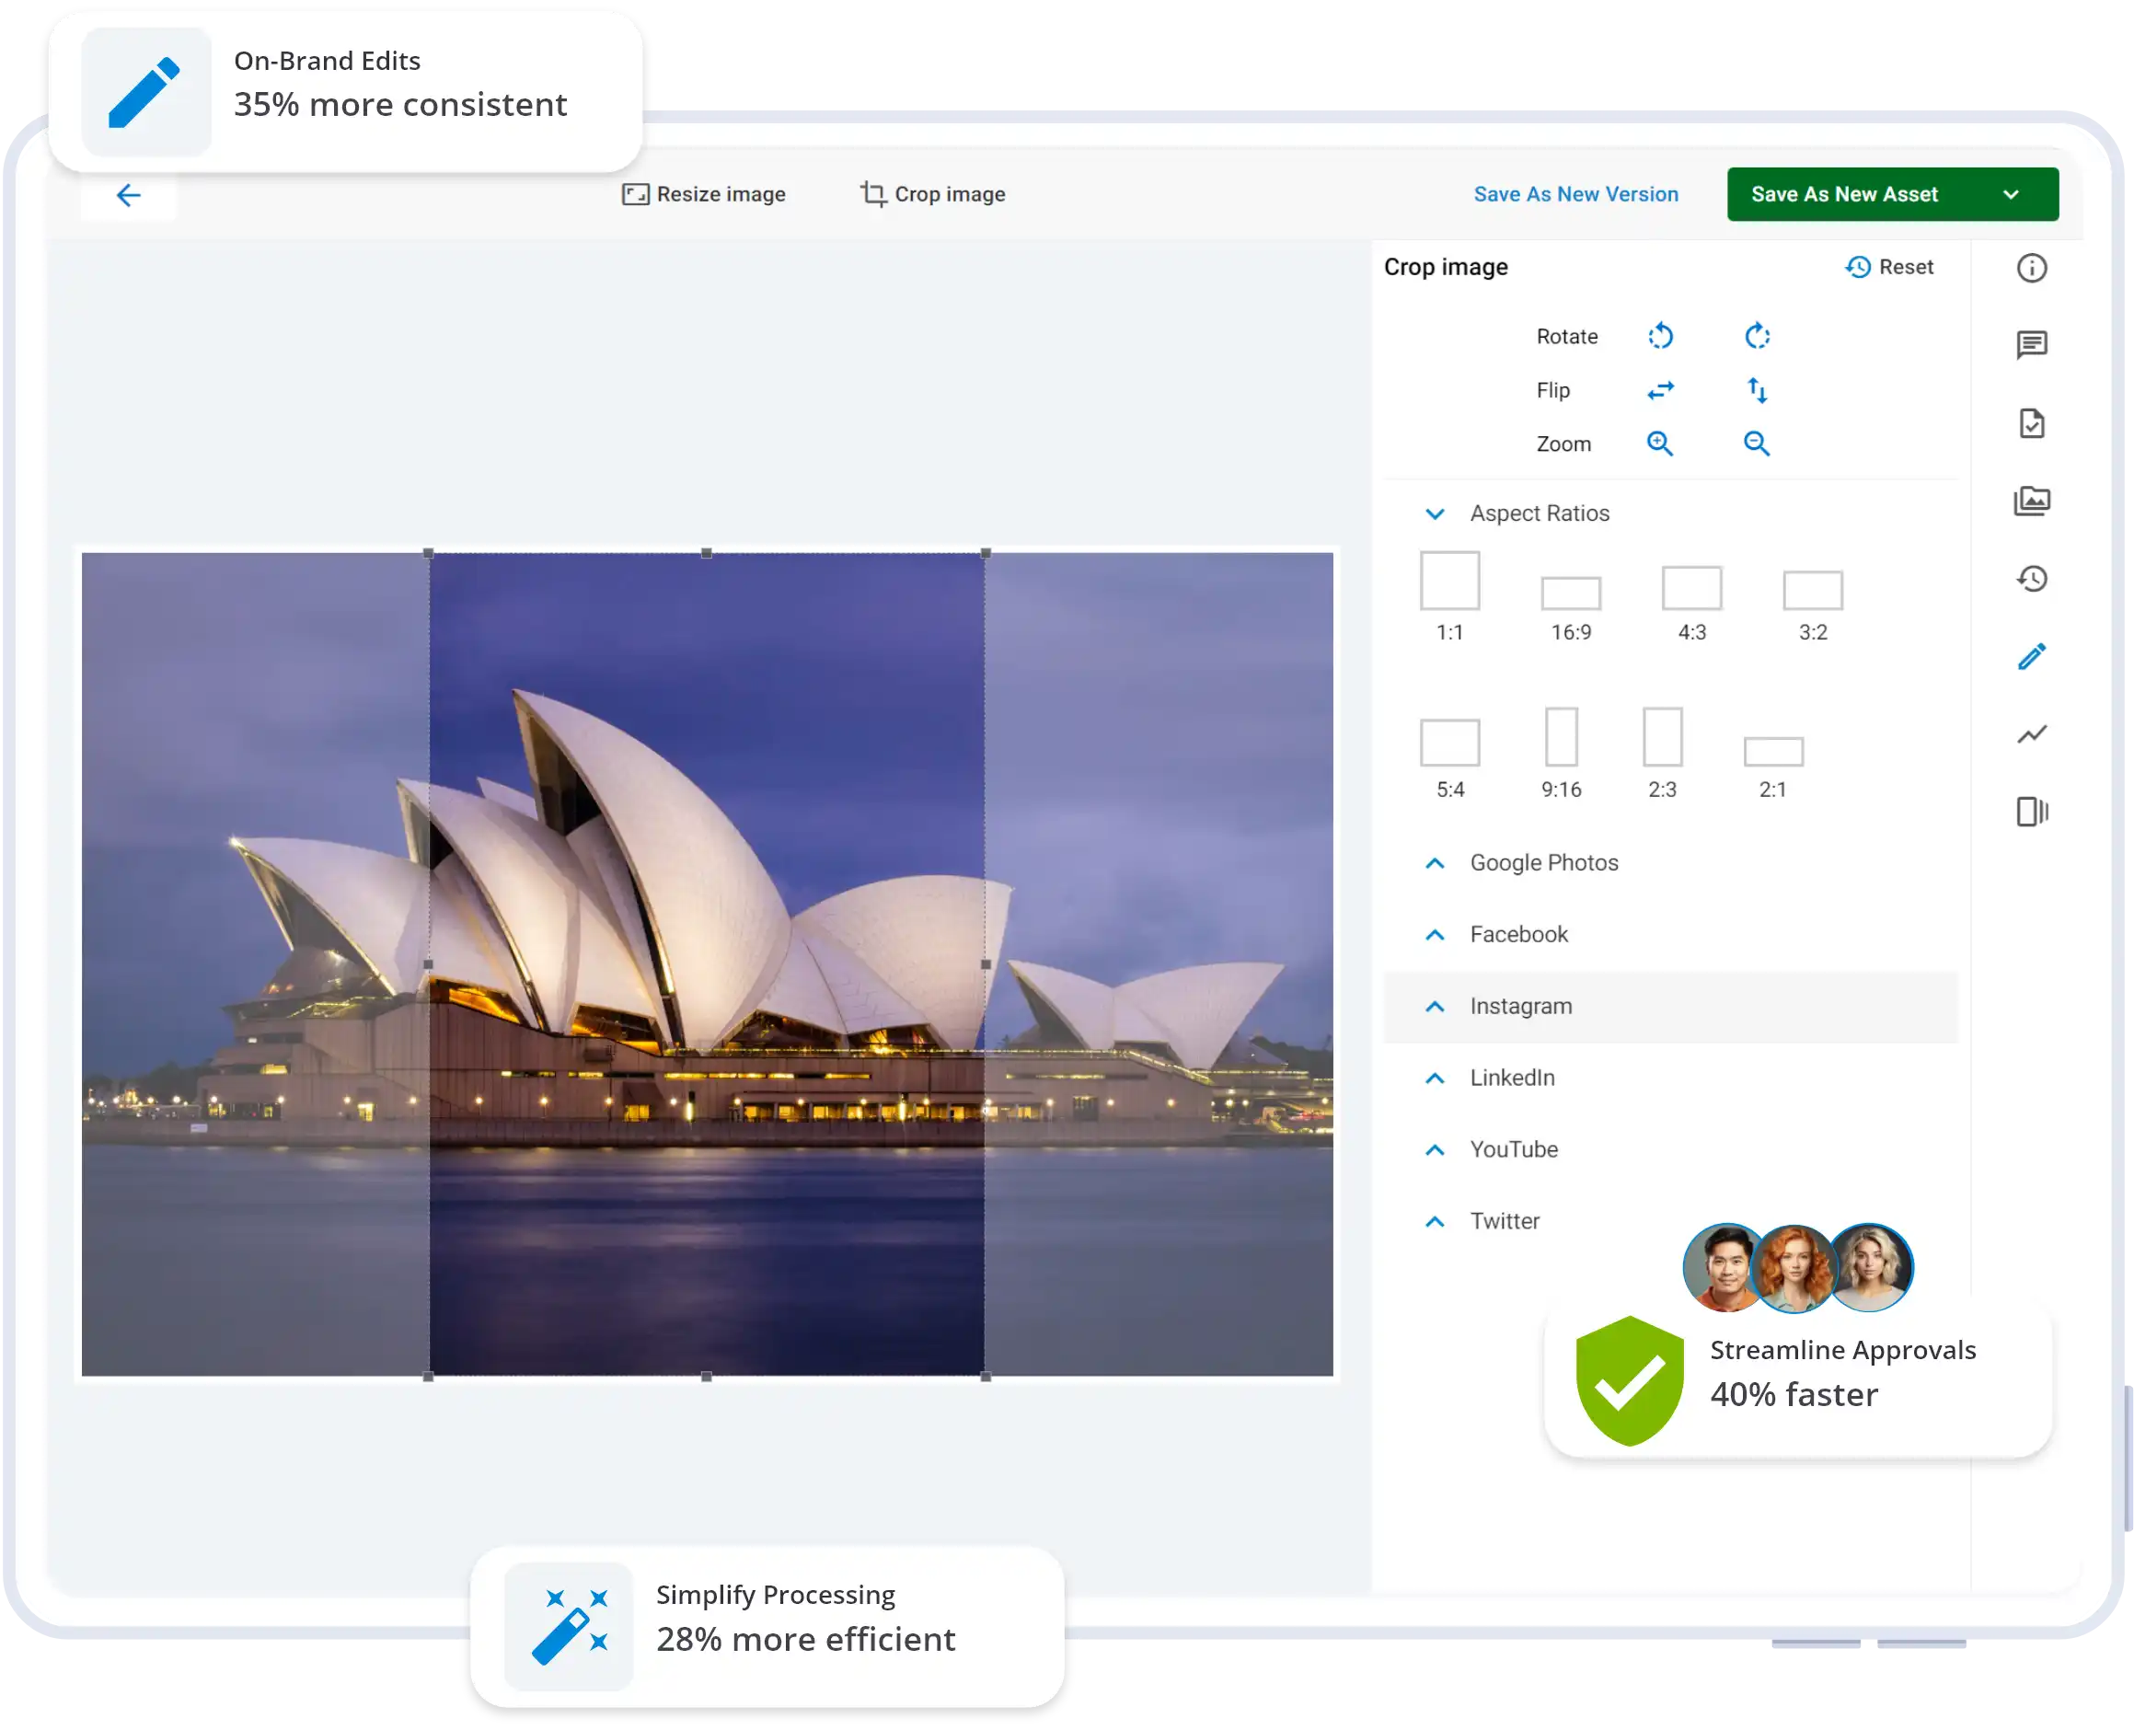Click the flip vertical icon
The image size is (2134, 1730).
[x=1758, y=390]
